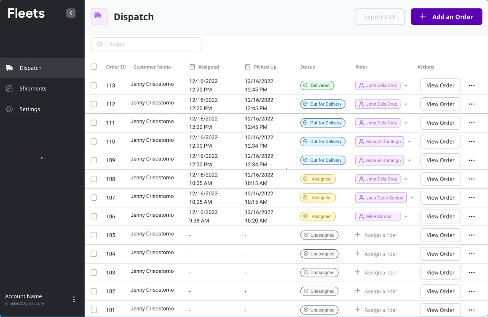Collapse the sidebar with the chevron button
The height and width of the screenshot is (317, 488).
point(71,13)
